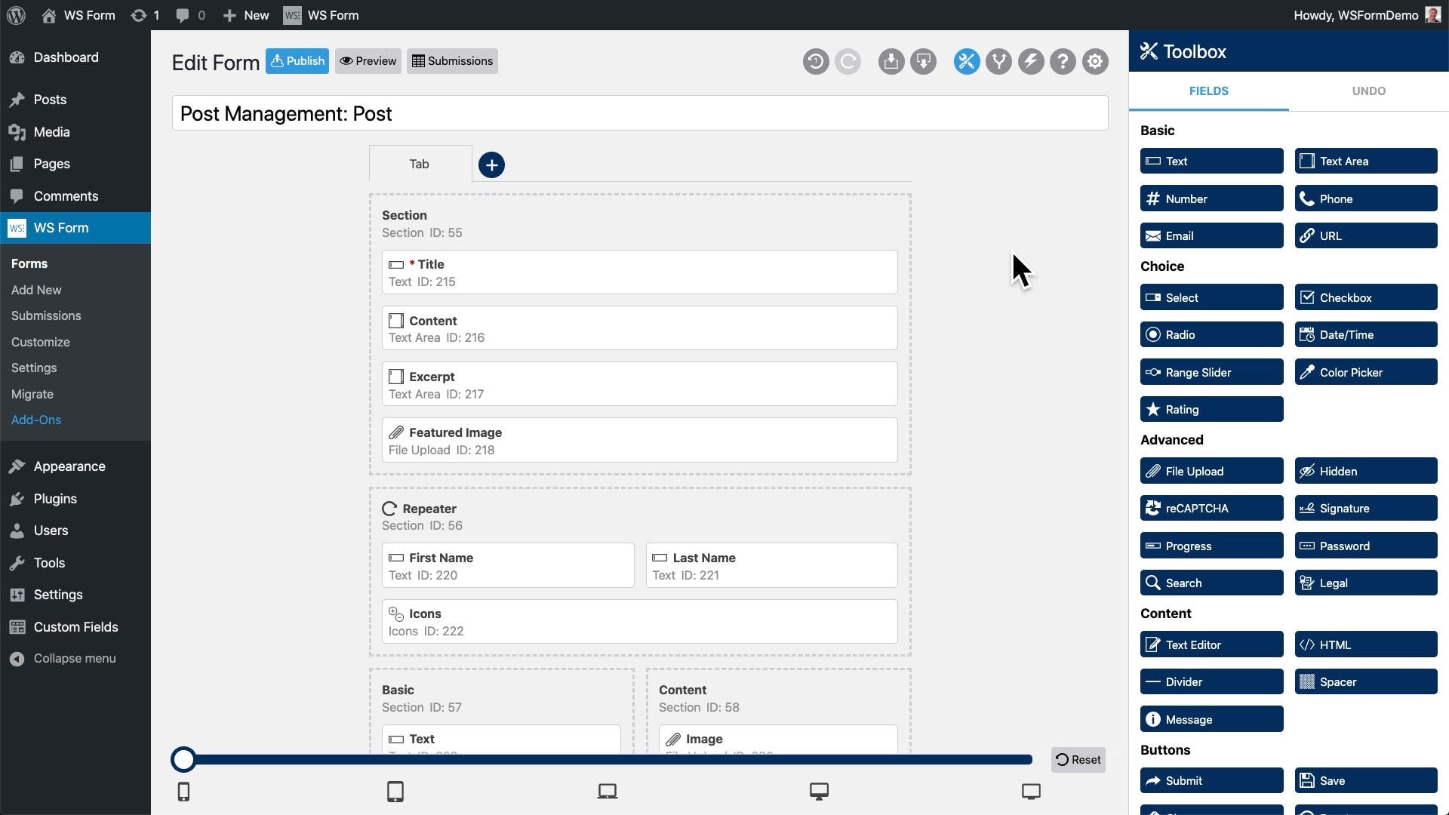
Task: Select the mobile phone breakpoint icon
Action: [x=183, y=792]
